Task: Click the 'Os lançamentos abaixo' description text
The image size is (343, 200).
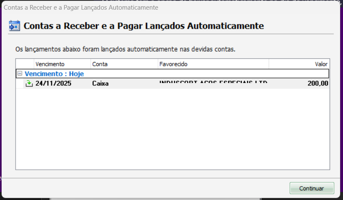Action: [125, 49]
